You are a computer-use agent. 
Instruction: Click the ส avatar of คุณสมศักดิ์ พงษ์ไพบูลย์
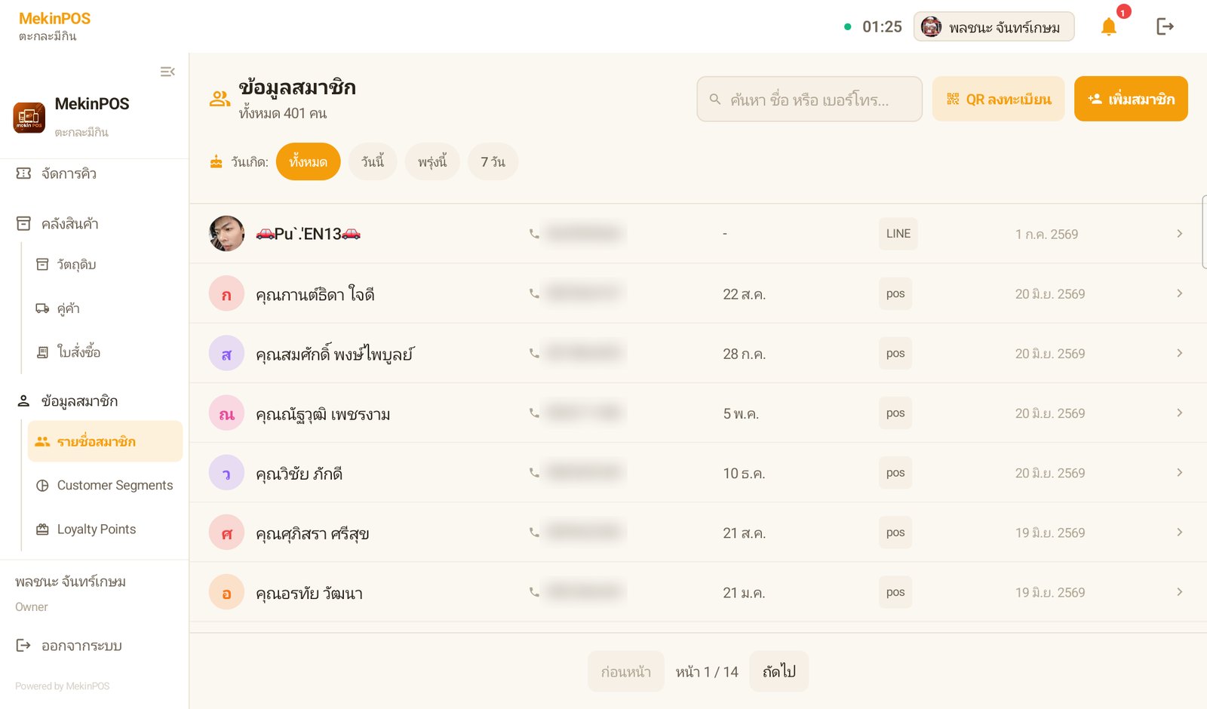(226, 354)
